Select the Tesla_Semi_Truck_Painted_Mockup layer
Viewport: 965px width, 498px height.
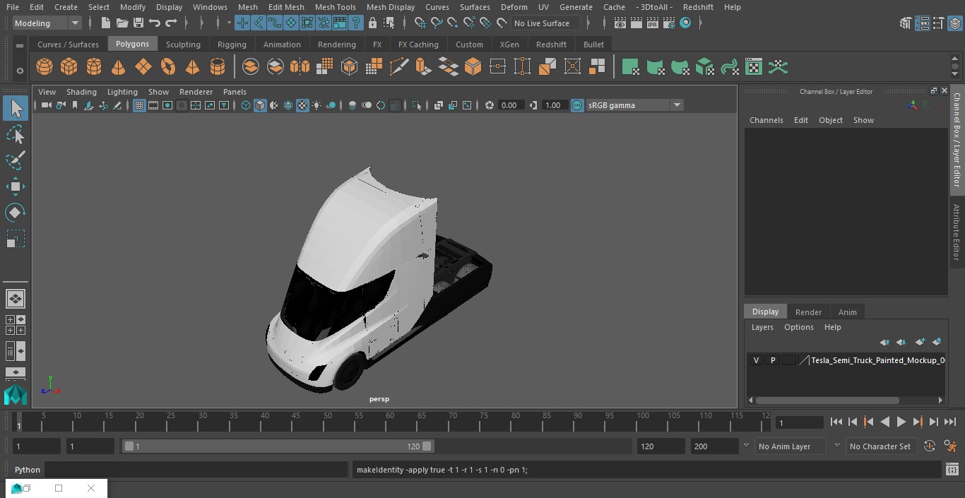click(x=877, y=360)
